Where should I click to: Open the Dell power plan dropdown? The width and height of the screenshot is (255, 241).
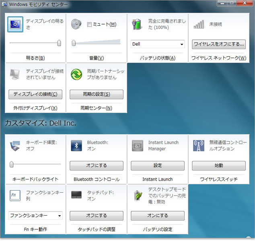[x=158, y=44]
